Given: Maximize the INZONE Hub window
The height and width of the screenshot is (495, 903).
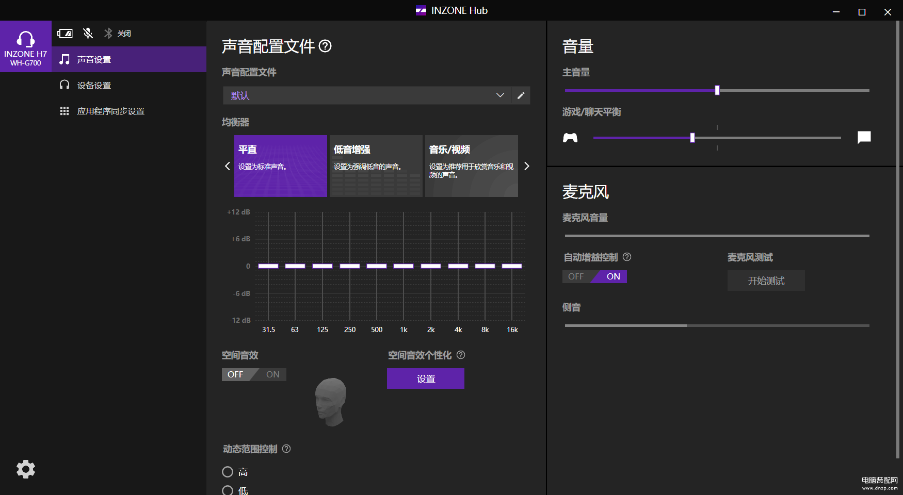Looking at the screenshot, I should [862, 11].
